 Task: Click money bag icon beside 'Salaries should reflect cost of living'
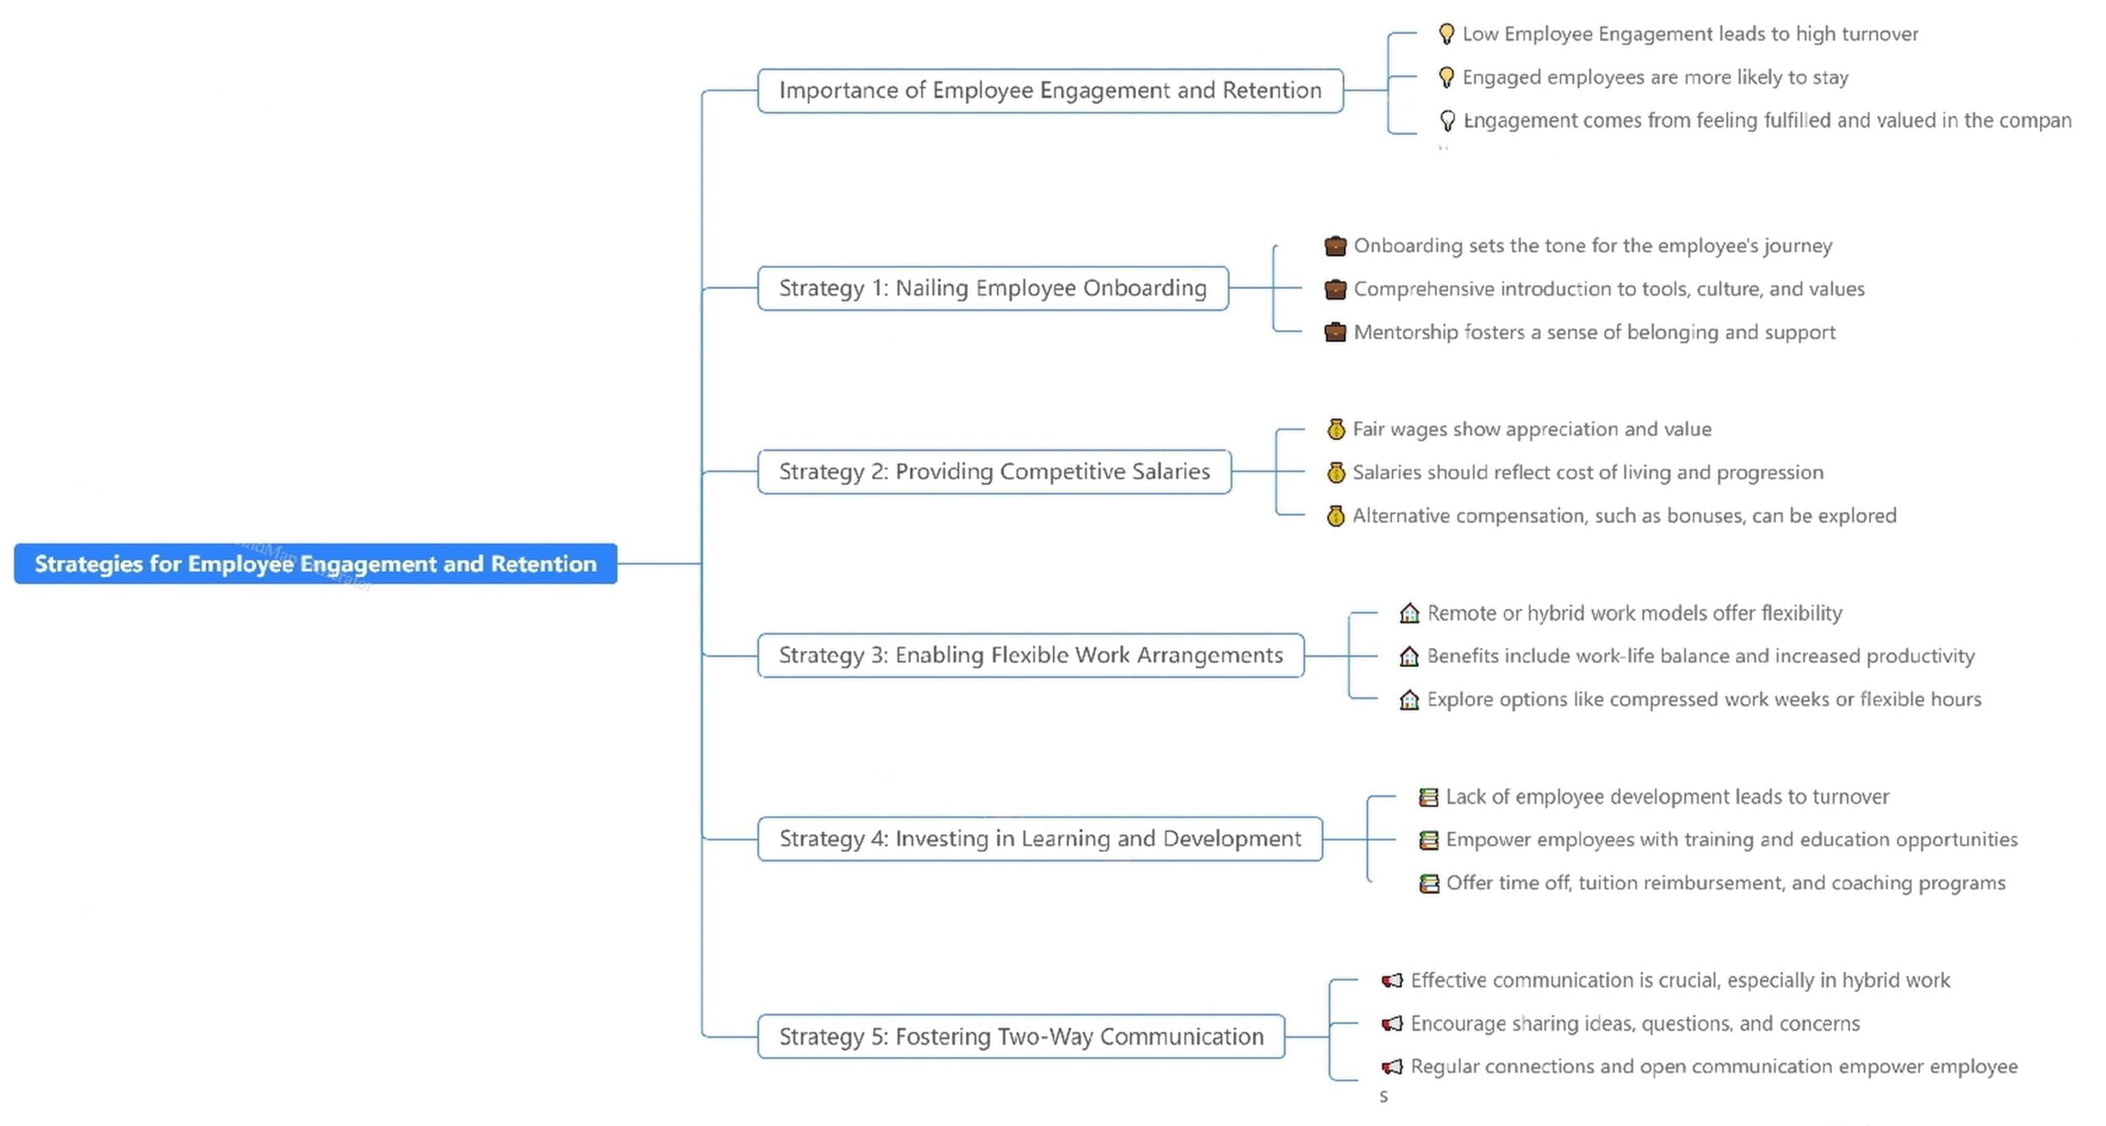[1336, 473]
